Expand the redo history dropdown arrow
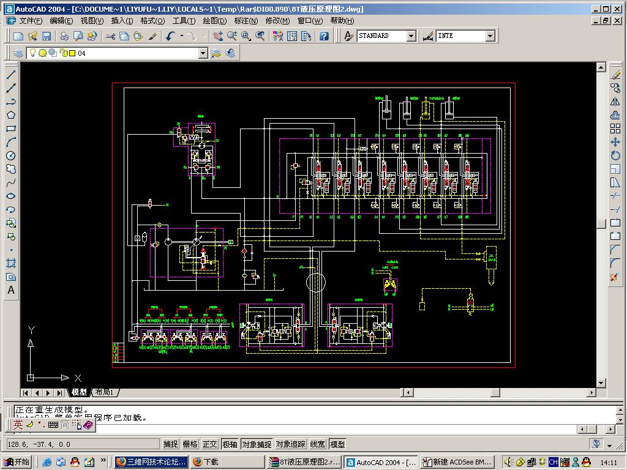This screenshot has width=627, height=470. pos(205,36)
